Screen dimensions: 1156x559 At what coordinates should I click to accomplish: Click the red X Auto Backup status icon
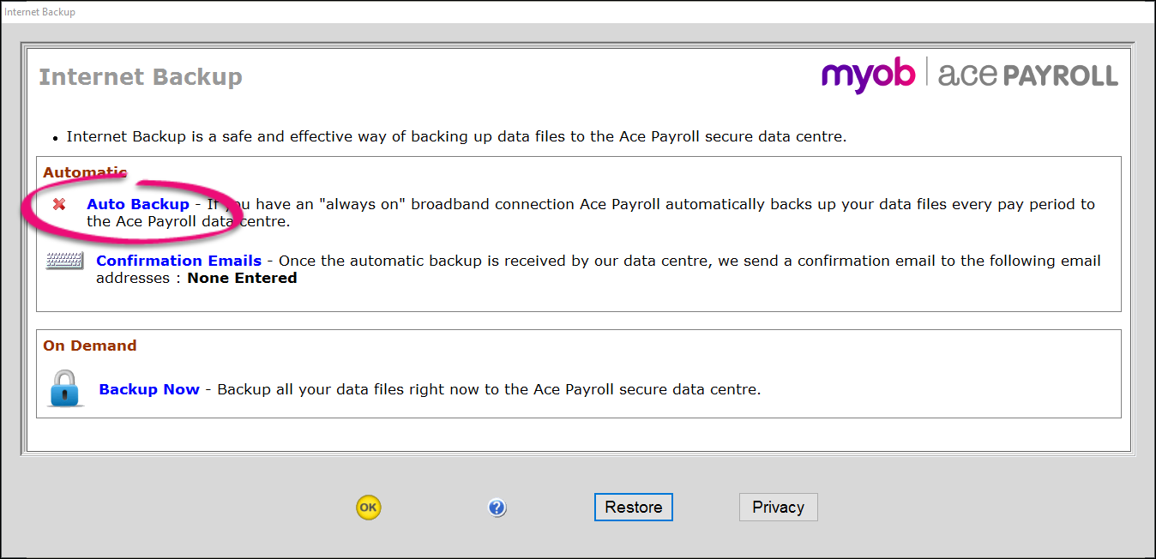(x=59, y=204)
